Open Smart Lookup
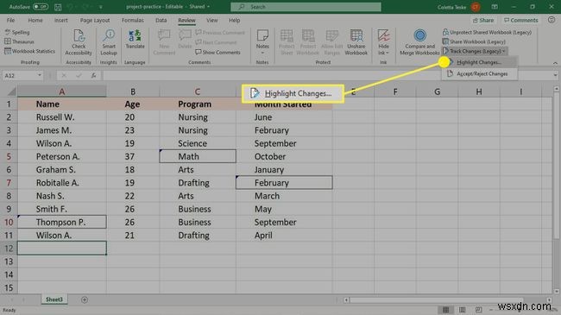Viewport: 561px width, 315px height. pyautogui.click(x=109, y=42)
